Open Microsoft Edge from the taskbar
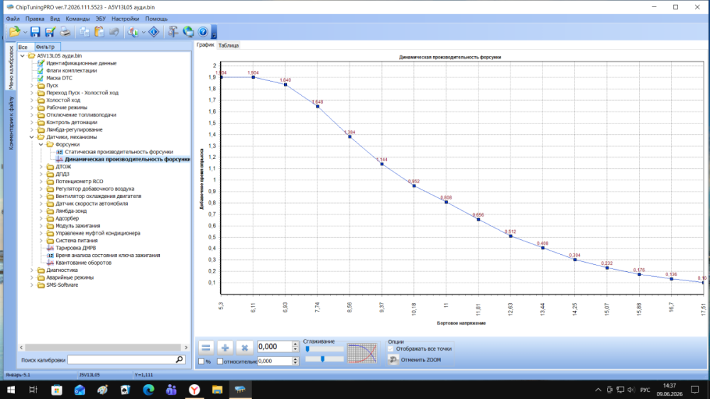The image size is (710, 399). 148,390
